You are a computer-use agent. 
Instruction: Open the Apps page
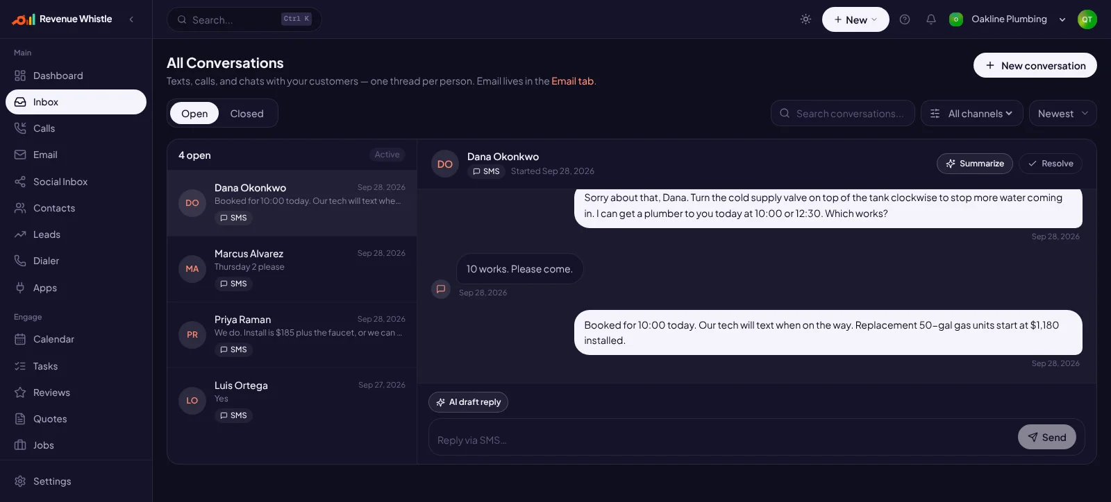coord(76,288)
